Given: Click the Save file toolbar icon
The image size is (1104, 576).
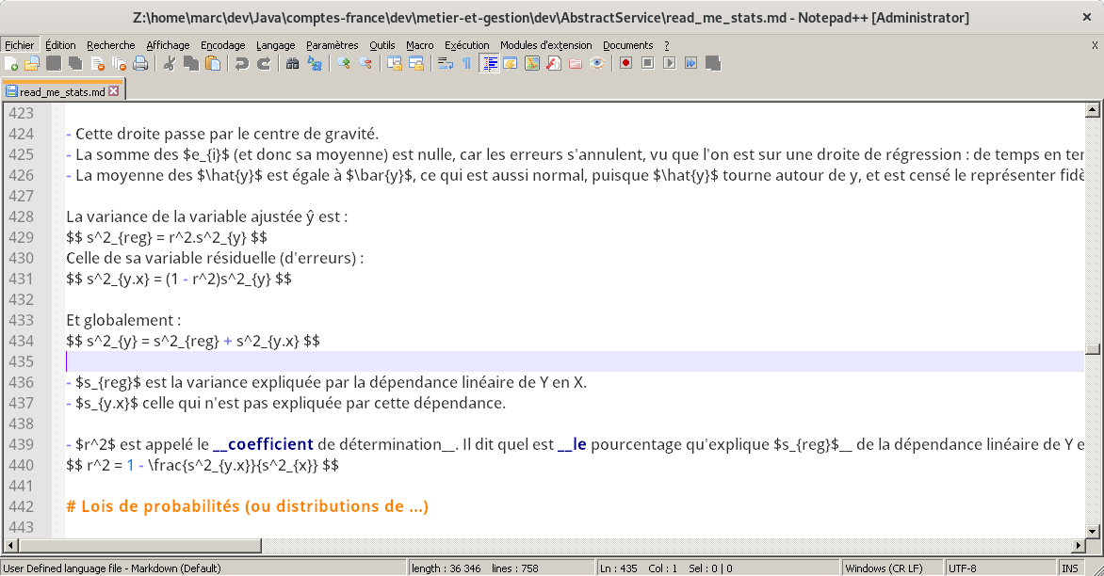Looking at the screenshot, I should click(x=54, y=63).
